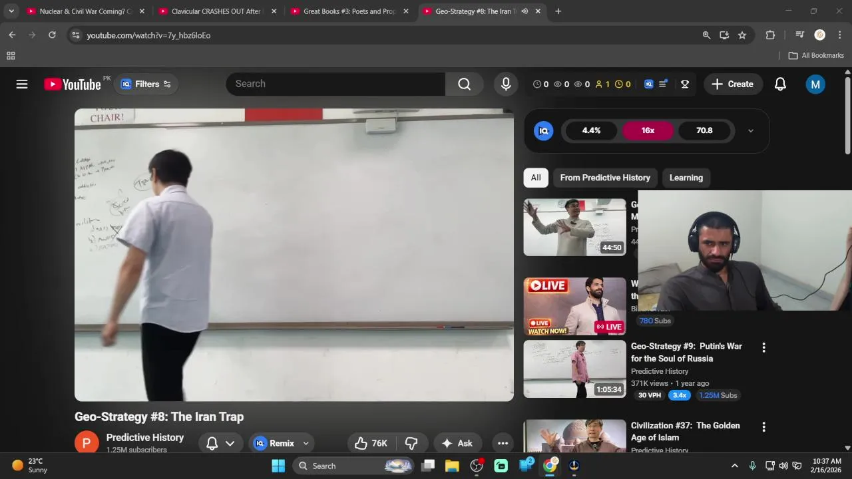
Task: Open the vidIQ menu list icon
Action: pos(663,84)
